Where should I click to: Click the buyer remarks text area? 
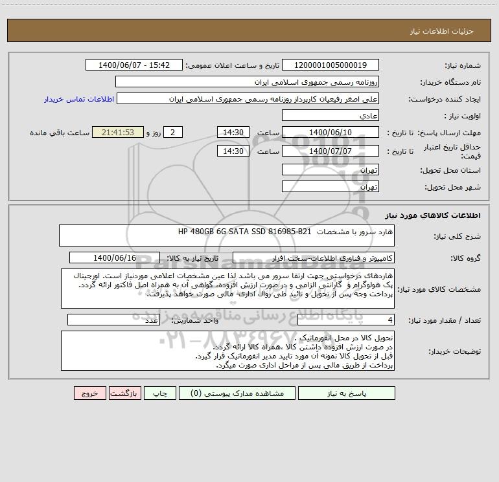coord(227,351)
